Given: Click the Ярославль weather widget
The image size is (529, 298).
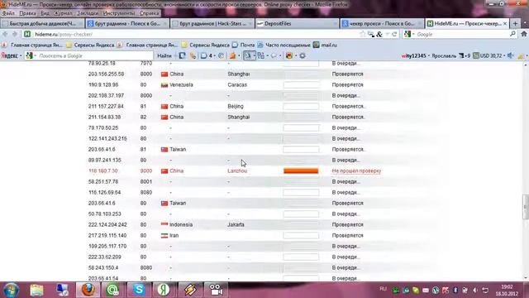Looking at the screenshot, I should pos(450,55).
